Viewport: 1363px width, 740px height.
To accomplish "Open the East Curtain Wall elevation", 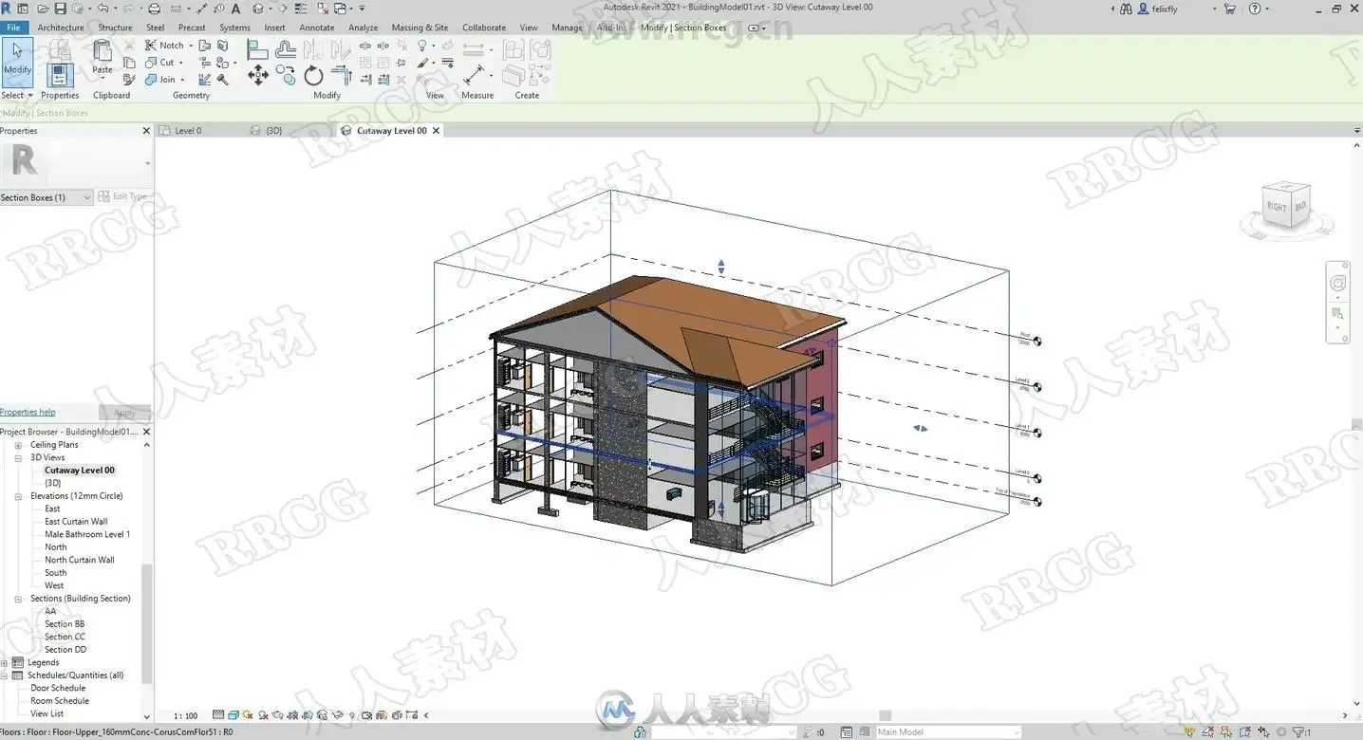I will click(x=76, y=522).
